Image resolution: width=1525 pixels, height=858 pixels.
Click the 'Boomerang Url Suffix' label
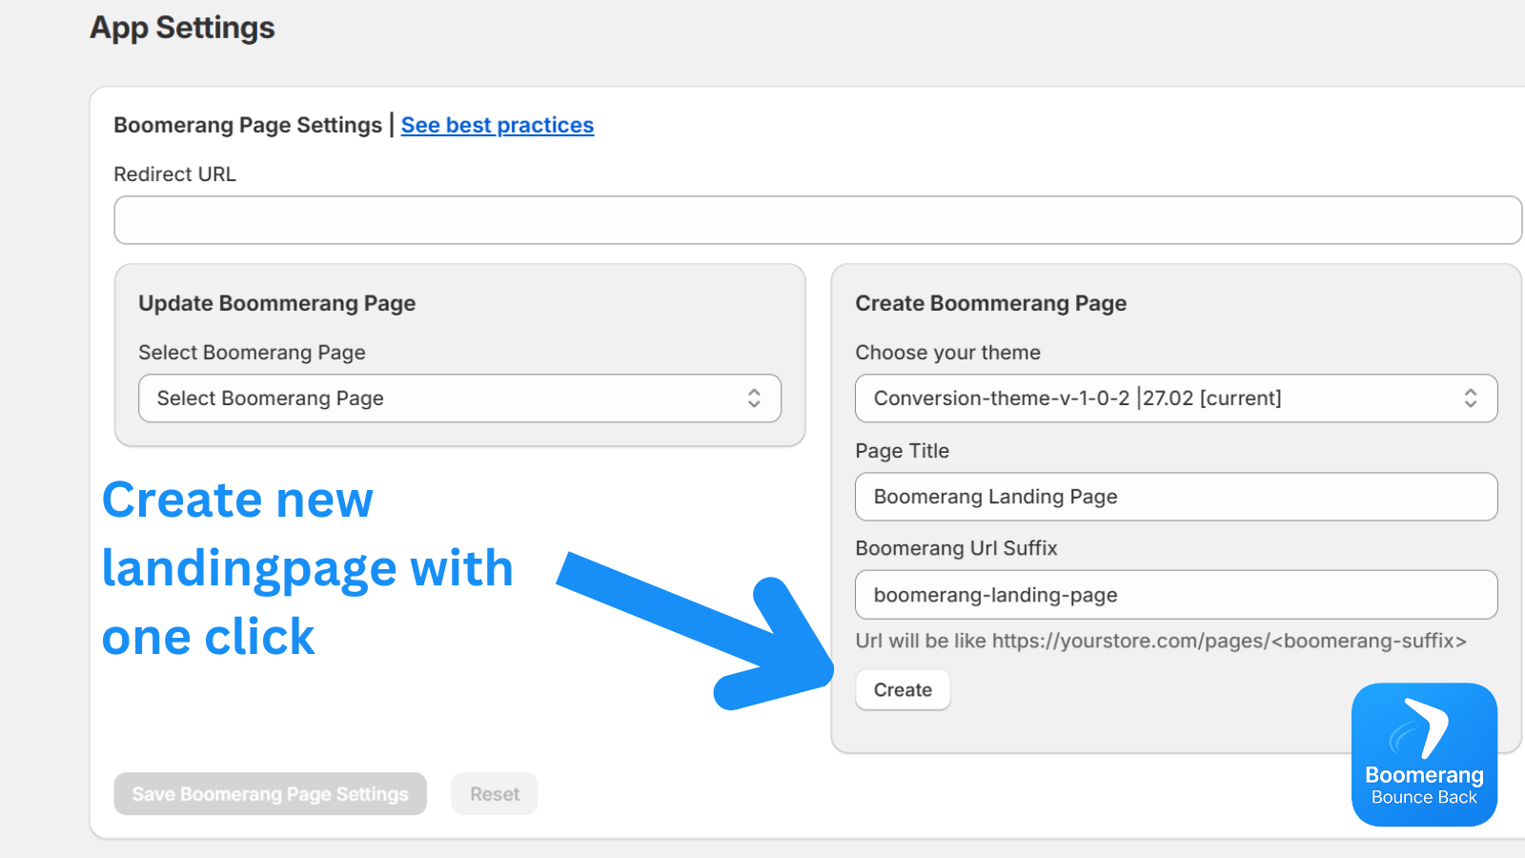point(957,548)
